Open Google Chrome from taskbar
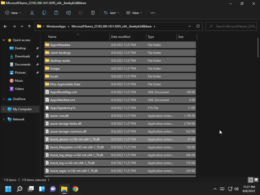Viewport: 260px width, 195px height. point(75,189)
